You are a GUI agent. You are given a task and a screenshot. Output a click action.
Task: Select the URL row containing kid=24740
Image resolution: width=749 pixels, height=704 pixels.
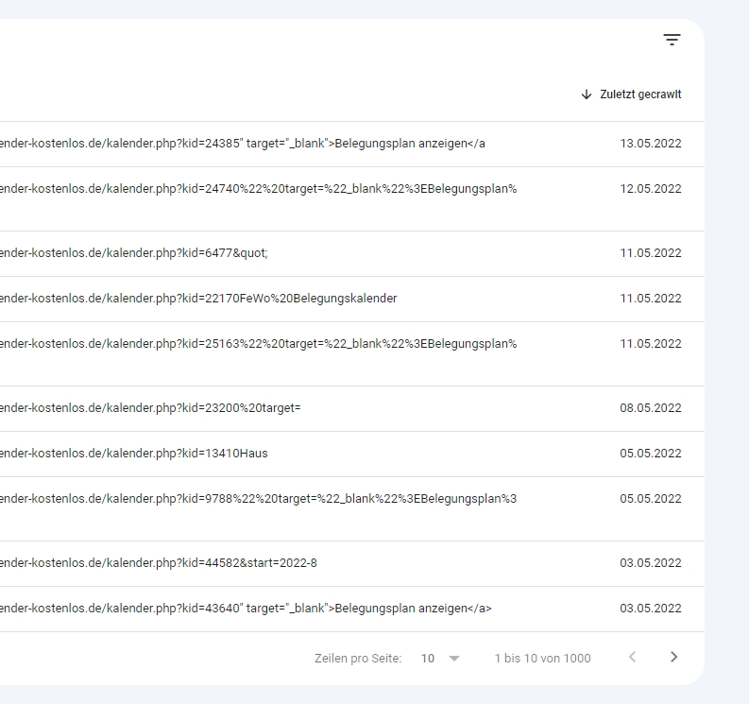pyautogui.click(x=258, y=189)
